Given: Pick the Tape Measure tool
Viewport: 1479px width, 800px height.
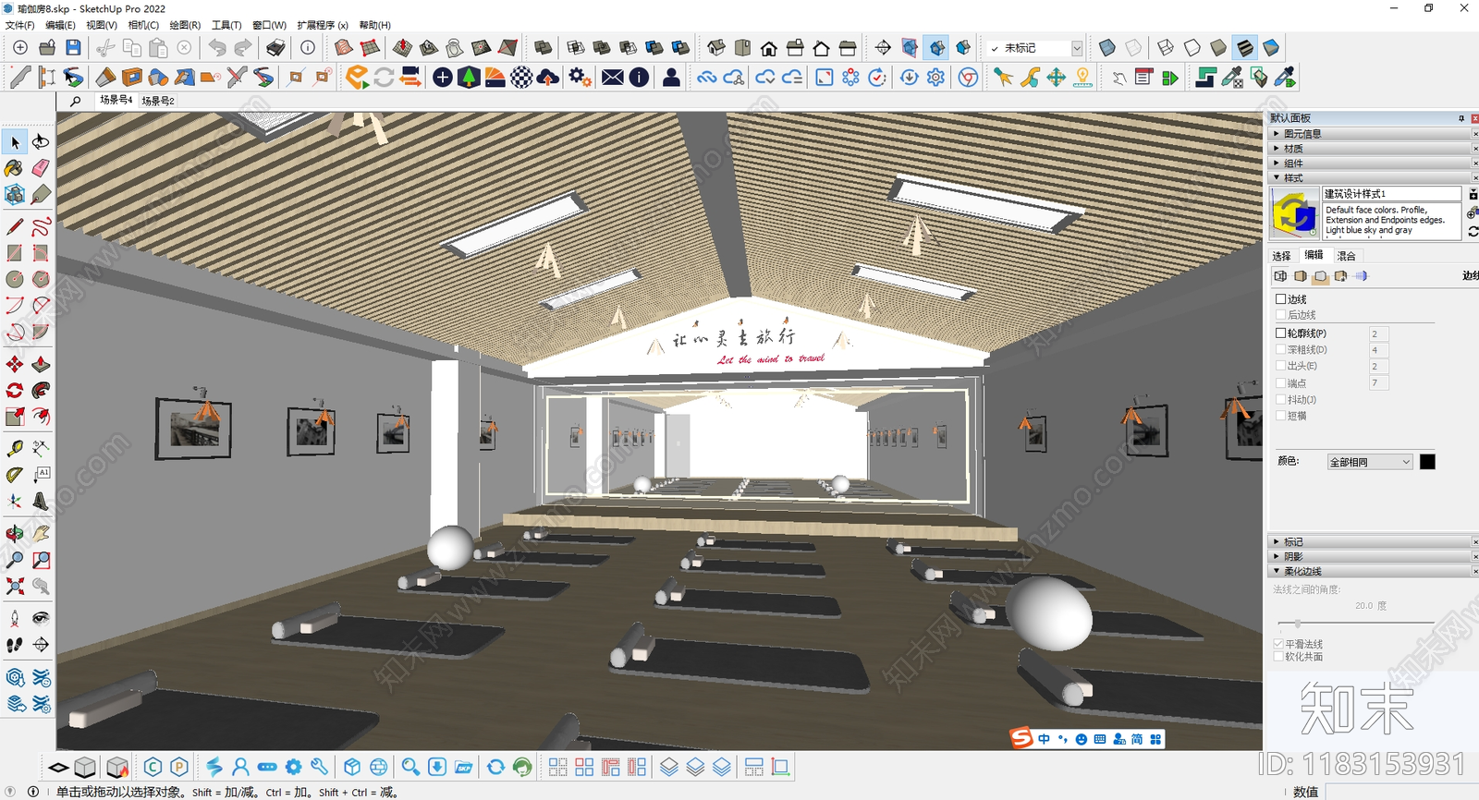Looking at the screenshot, I should [15, 449].
